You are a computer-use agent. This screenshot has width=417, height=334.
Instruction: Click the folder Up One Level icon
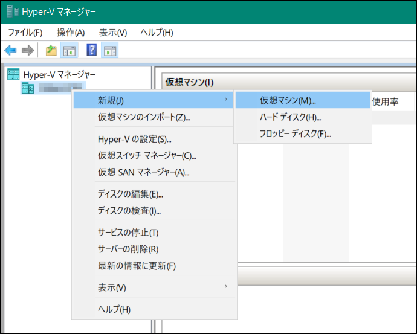point(51,50)
